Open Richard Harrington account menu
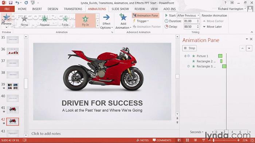This screenshot has width=255, height=143. pyautogui.click(x=232, y=9)
